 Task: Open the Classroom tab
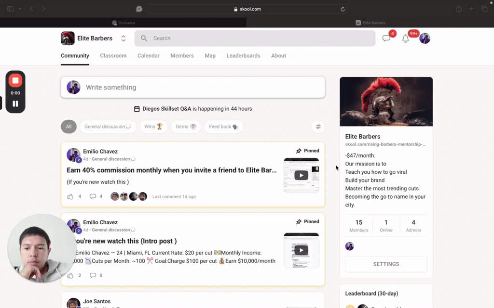[113, 56]
